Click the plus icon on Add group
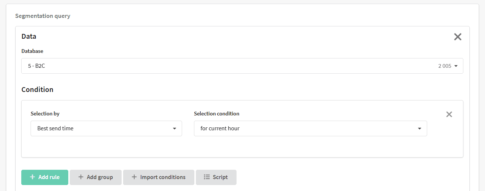Screen dimensions: 485x191 pos(81,177)
